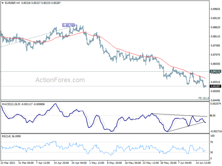Viewport: 222px width, 166px height.
Task: Select the 0.86110 dotted level price tag
Action: click(x=215, y=71)
